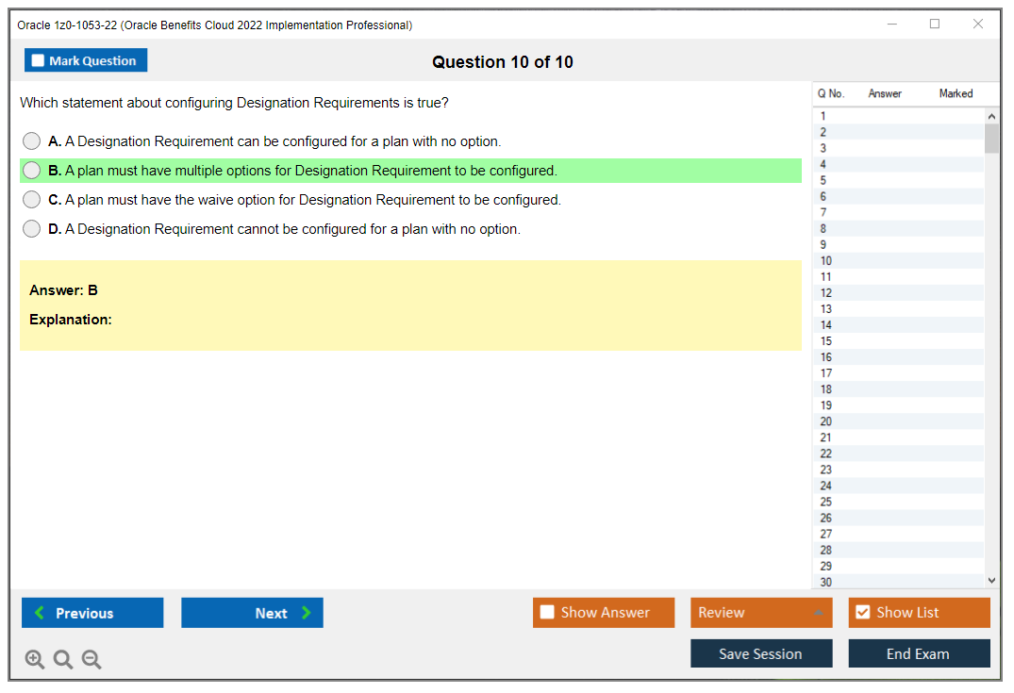
Task: Uncheck the Show List checkbox
Action: 862,613
